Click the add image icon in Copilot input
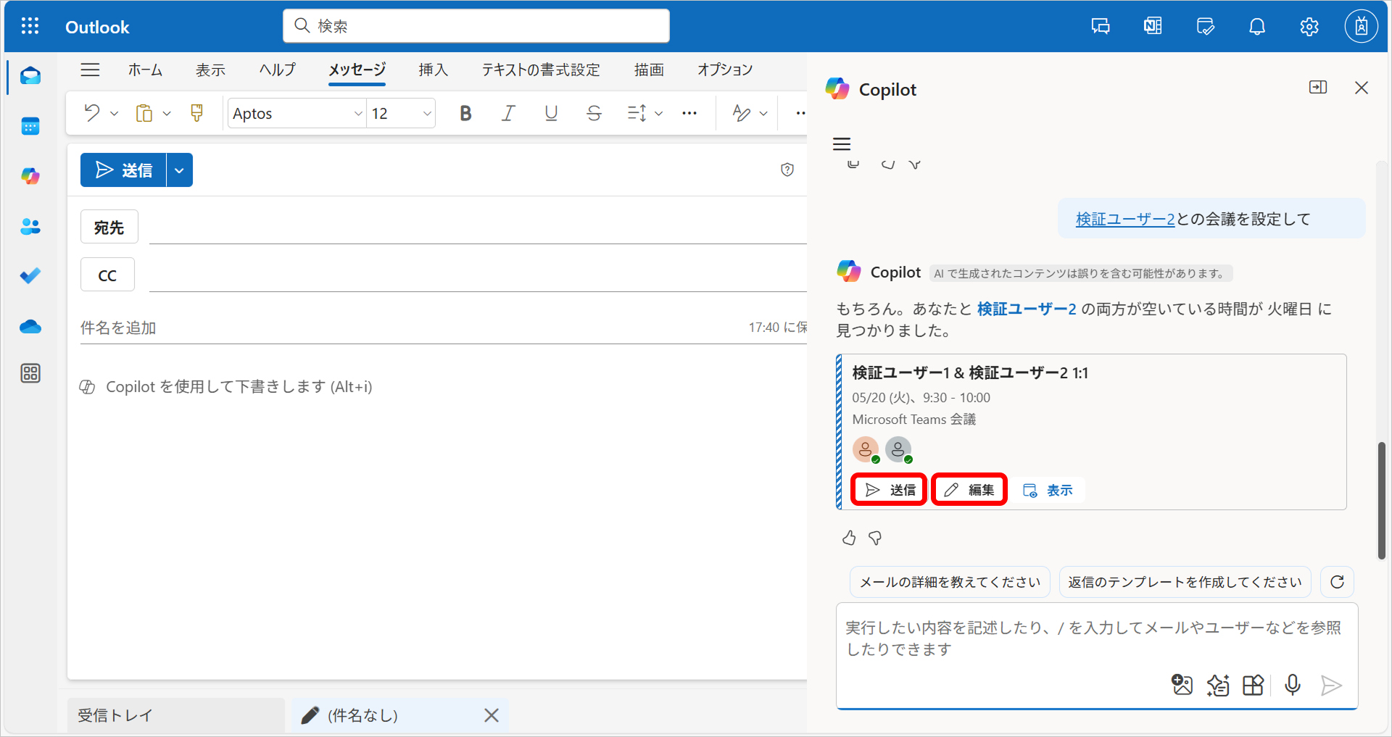The image size is (1392, 737). coord(1182,685)
